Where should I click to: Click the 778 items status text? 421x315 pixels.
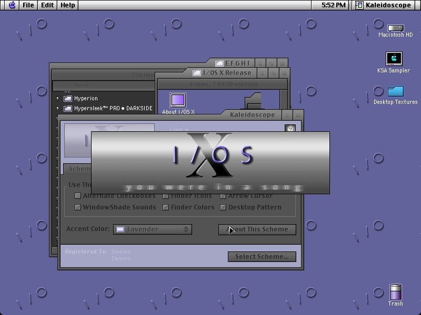[143, 75]
